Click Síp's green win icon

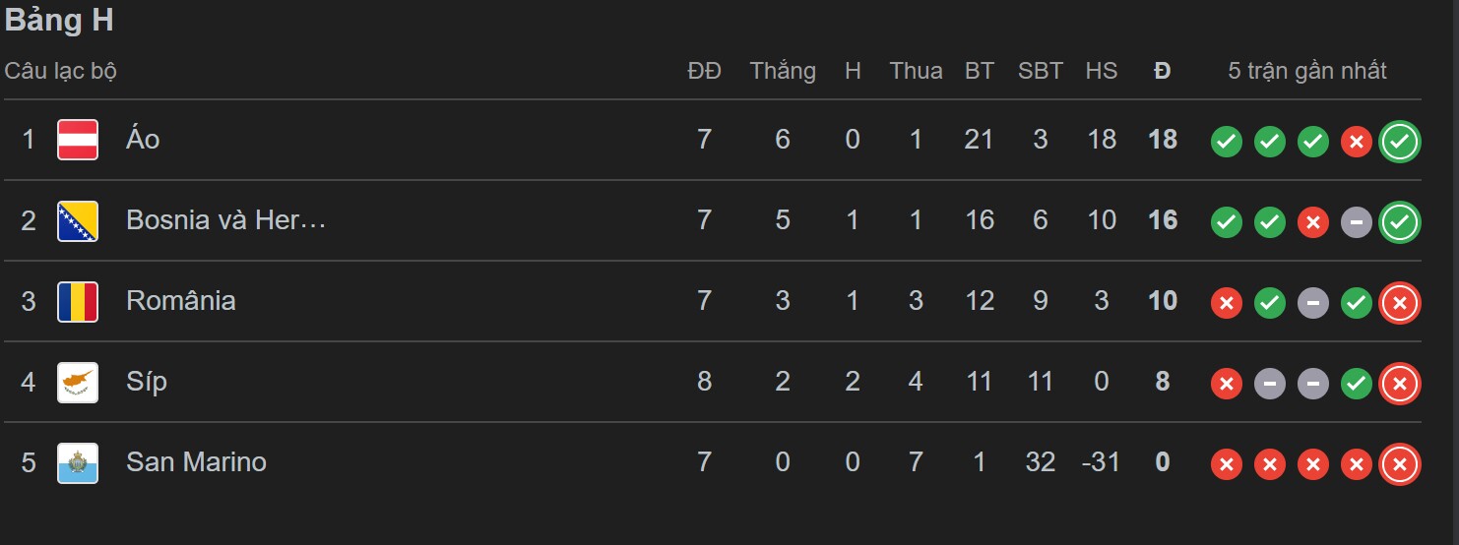pos(1357,384)
